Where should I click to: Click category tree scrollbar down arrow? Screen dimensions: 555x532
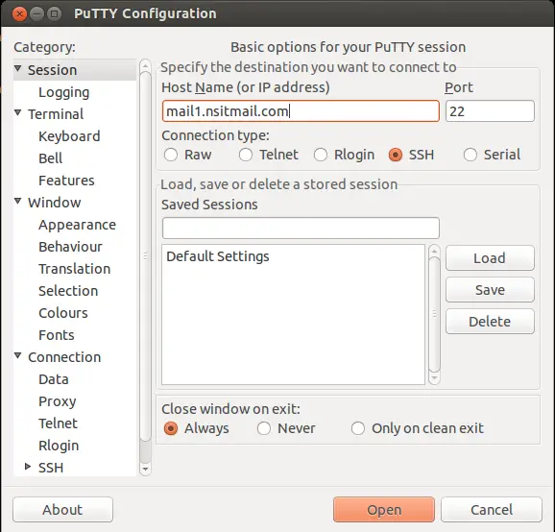point(145,470)
